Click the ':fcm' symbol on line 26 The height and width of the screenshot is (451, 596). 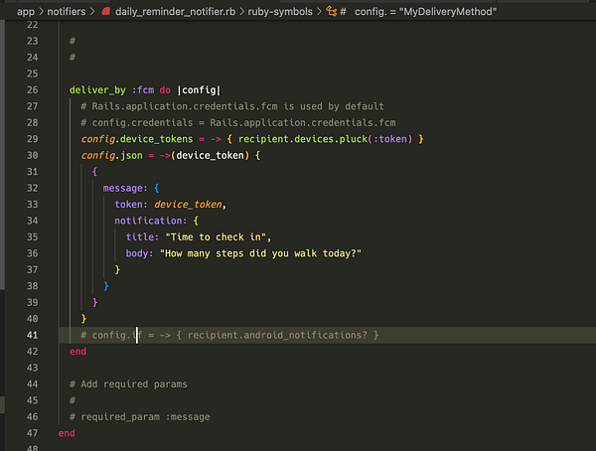tap(143, 90)
